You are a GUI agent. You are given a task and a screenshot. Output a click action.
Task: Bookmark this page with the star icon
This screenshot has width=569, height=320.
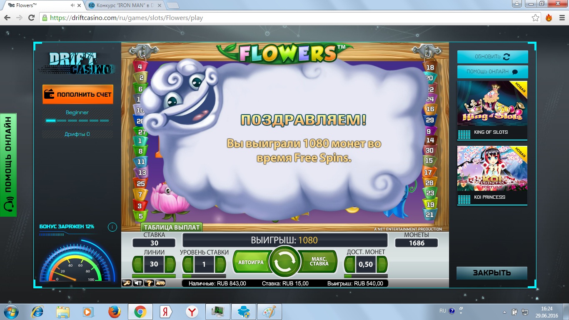coord(536,18)
